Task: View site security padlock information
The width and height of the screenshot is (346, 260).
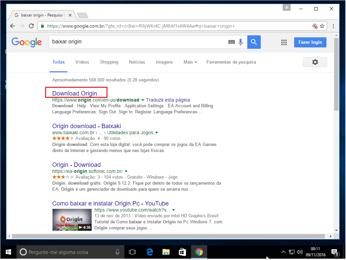Action: tap(42, 26)
